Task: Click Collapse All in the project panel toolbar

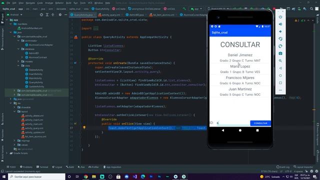Action: (x=53, y=14)
